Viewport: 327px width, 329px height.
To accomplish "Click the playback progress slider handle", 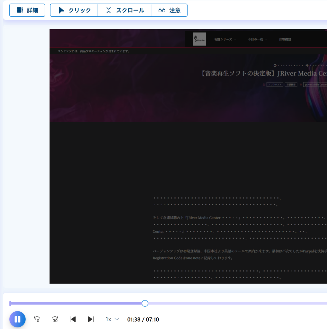I will coord(145,303).
